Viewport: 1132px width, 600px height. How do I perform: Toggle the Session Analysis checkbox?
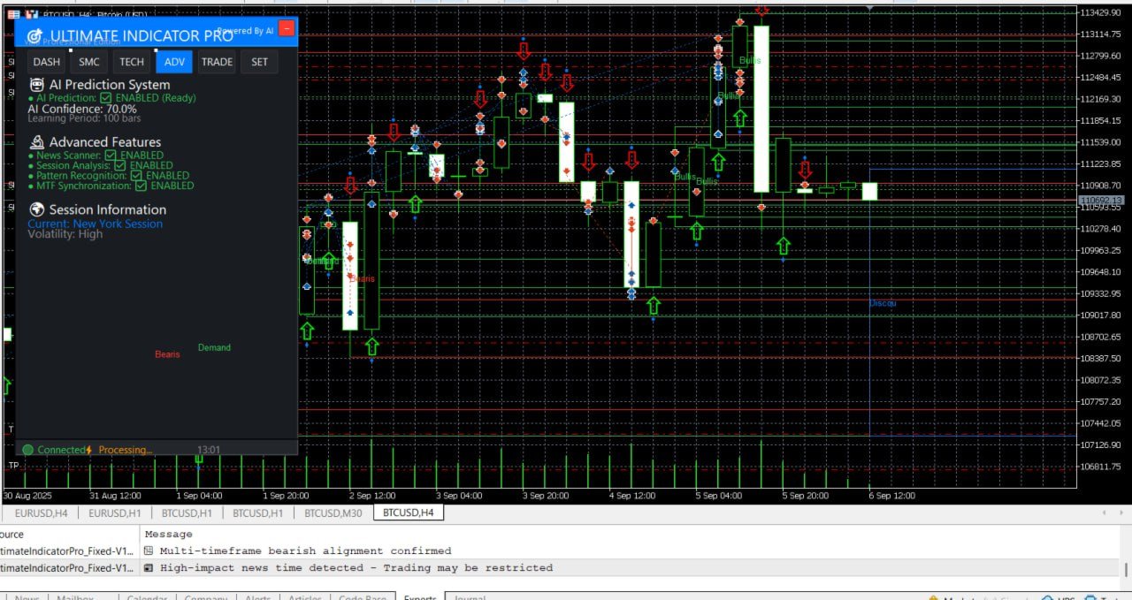[x=119, y=165]
